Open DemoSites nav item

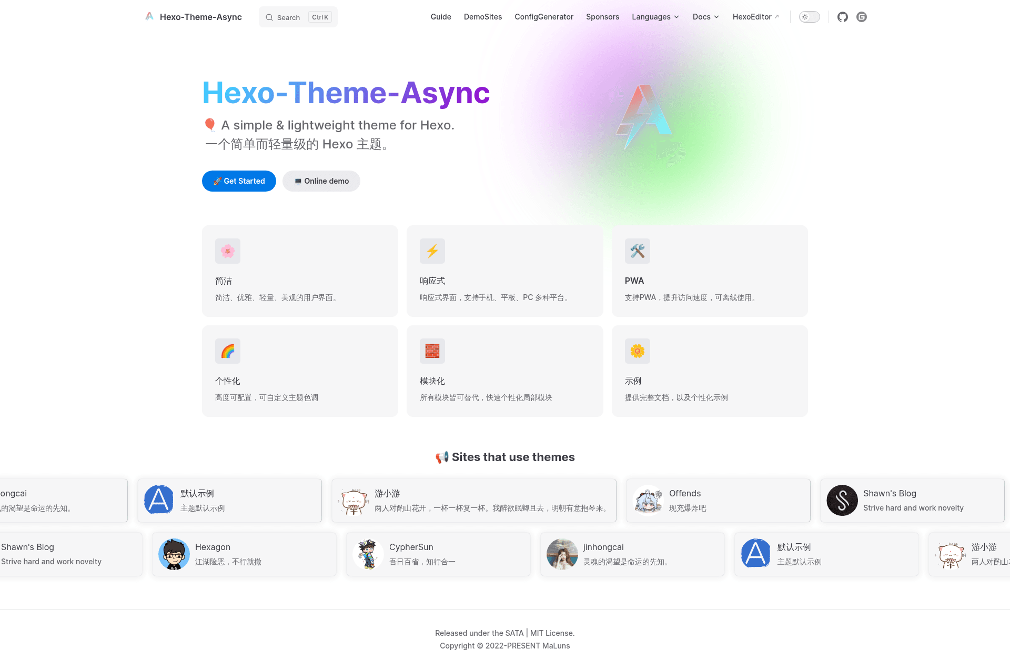pyautogui.click(x=483, y=17)
